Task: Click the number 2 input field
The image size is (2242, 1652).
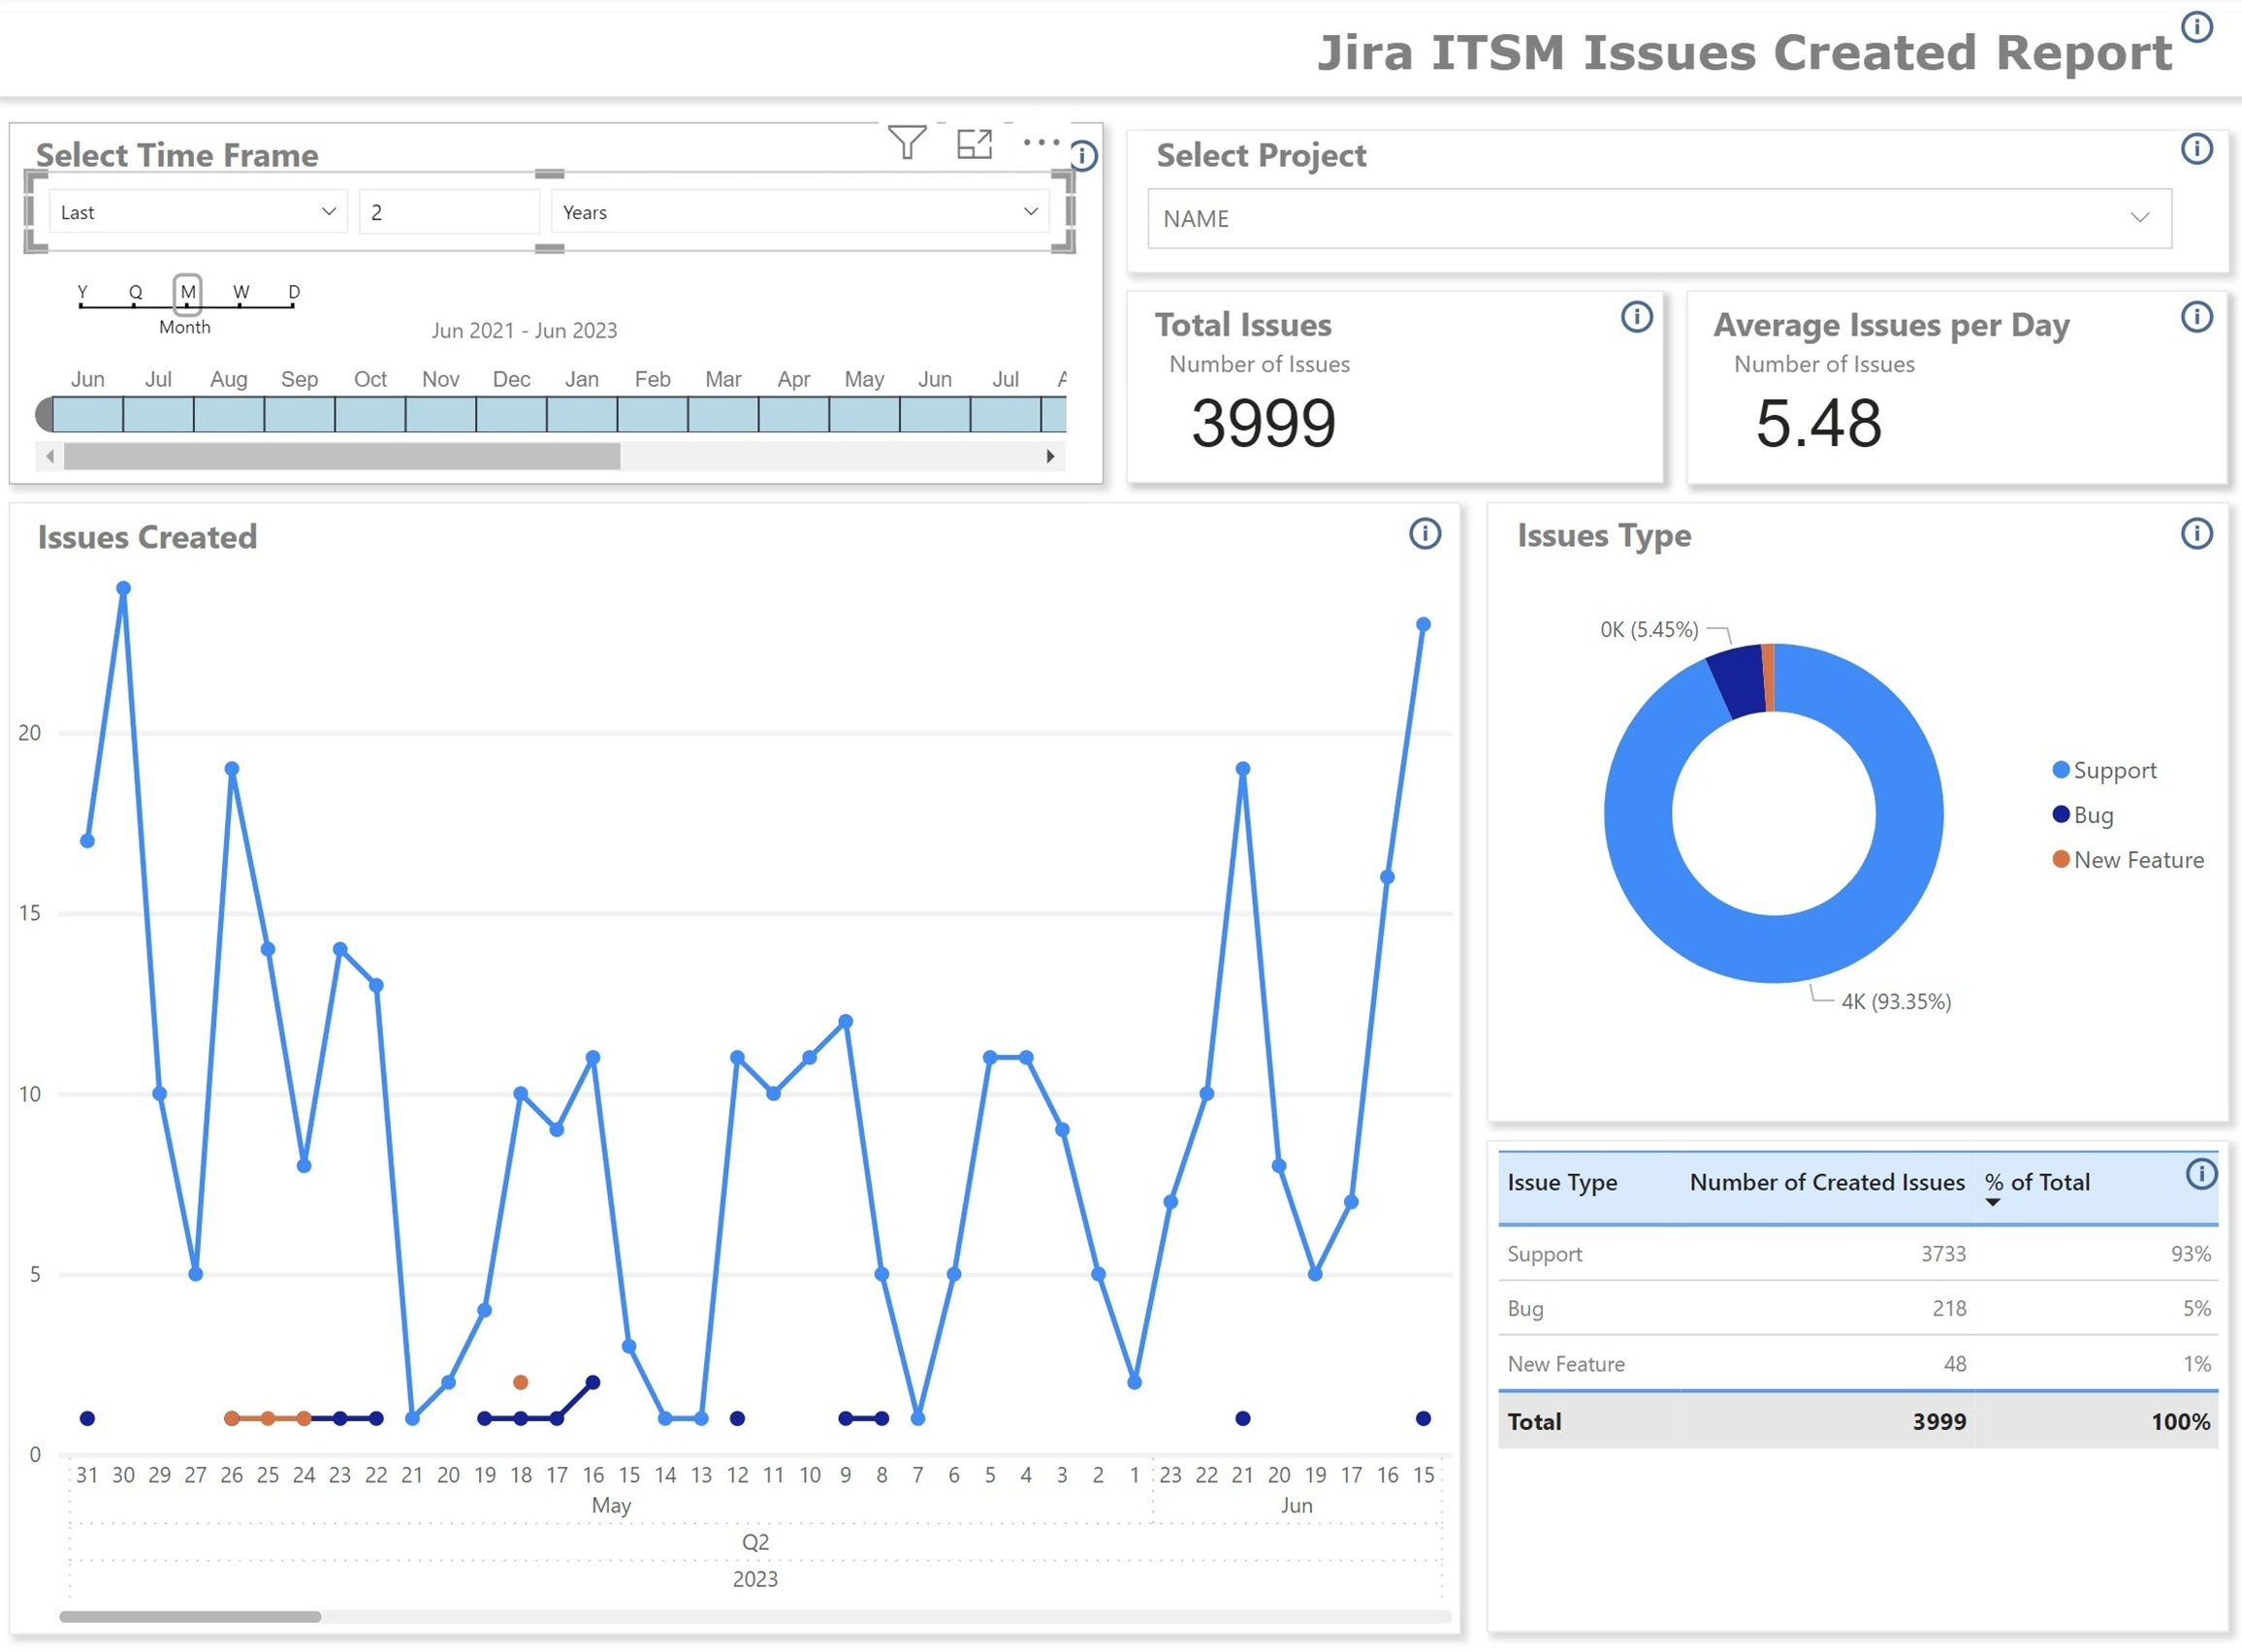Action: pyautogui.click(x=448, y=212)
